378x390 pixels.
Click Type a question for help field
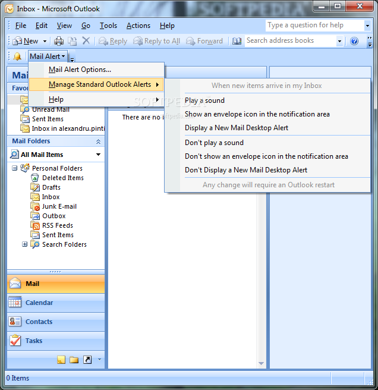pyautogui.click(x=314, y=26)
